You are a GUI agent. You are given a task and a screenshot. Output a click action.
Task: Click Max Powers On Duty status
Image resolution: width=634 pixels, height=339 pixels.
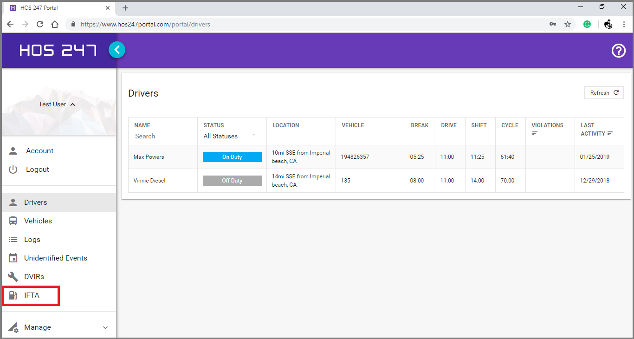click(232, 157)
